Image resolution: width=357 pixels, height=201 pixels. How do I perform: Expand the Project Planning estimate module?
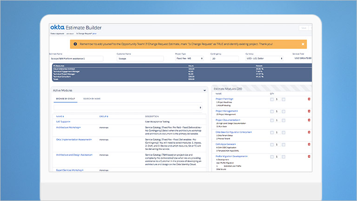tap(224, 99)
